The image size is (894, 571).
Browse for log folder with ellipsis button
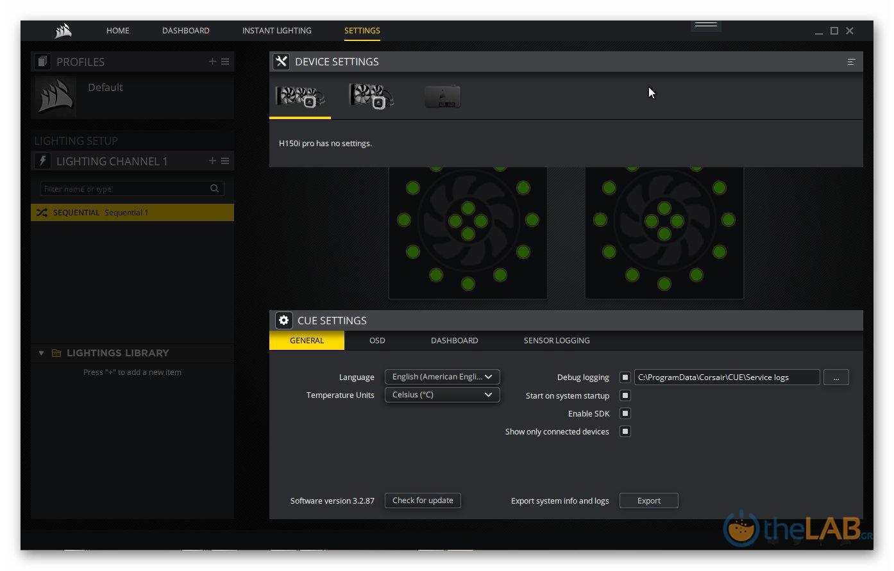(836, 377)
